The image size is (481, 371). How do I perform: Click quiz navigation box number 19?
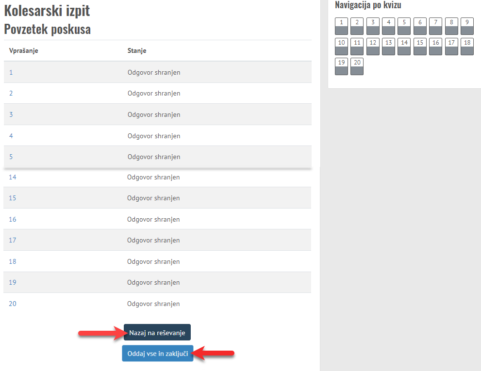pyautogui.click(x=341, y=66)
